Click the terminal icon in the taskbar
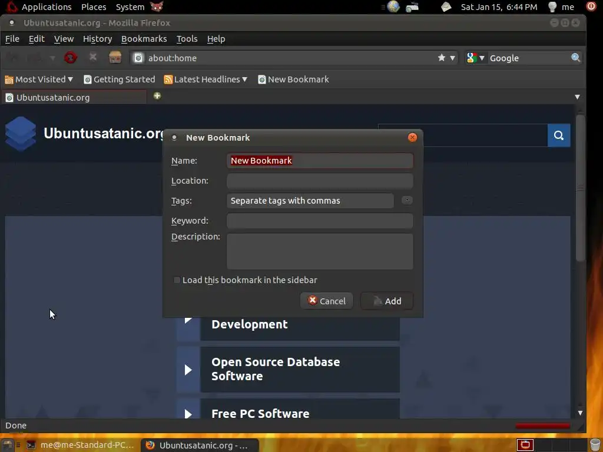The width and height of the screenshot is (603, 452). (31, 445)
